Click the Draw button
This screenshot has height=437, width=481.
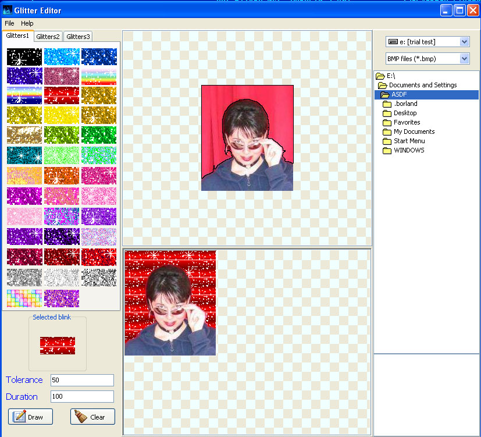pyautogui.click(x=30, y=417)
